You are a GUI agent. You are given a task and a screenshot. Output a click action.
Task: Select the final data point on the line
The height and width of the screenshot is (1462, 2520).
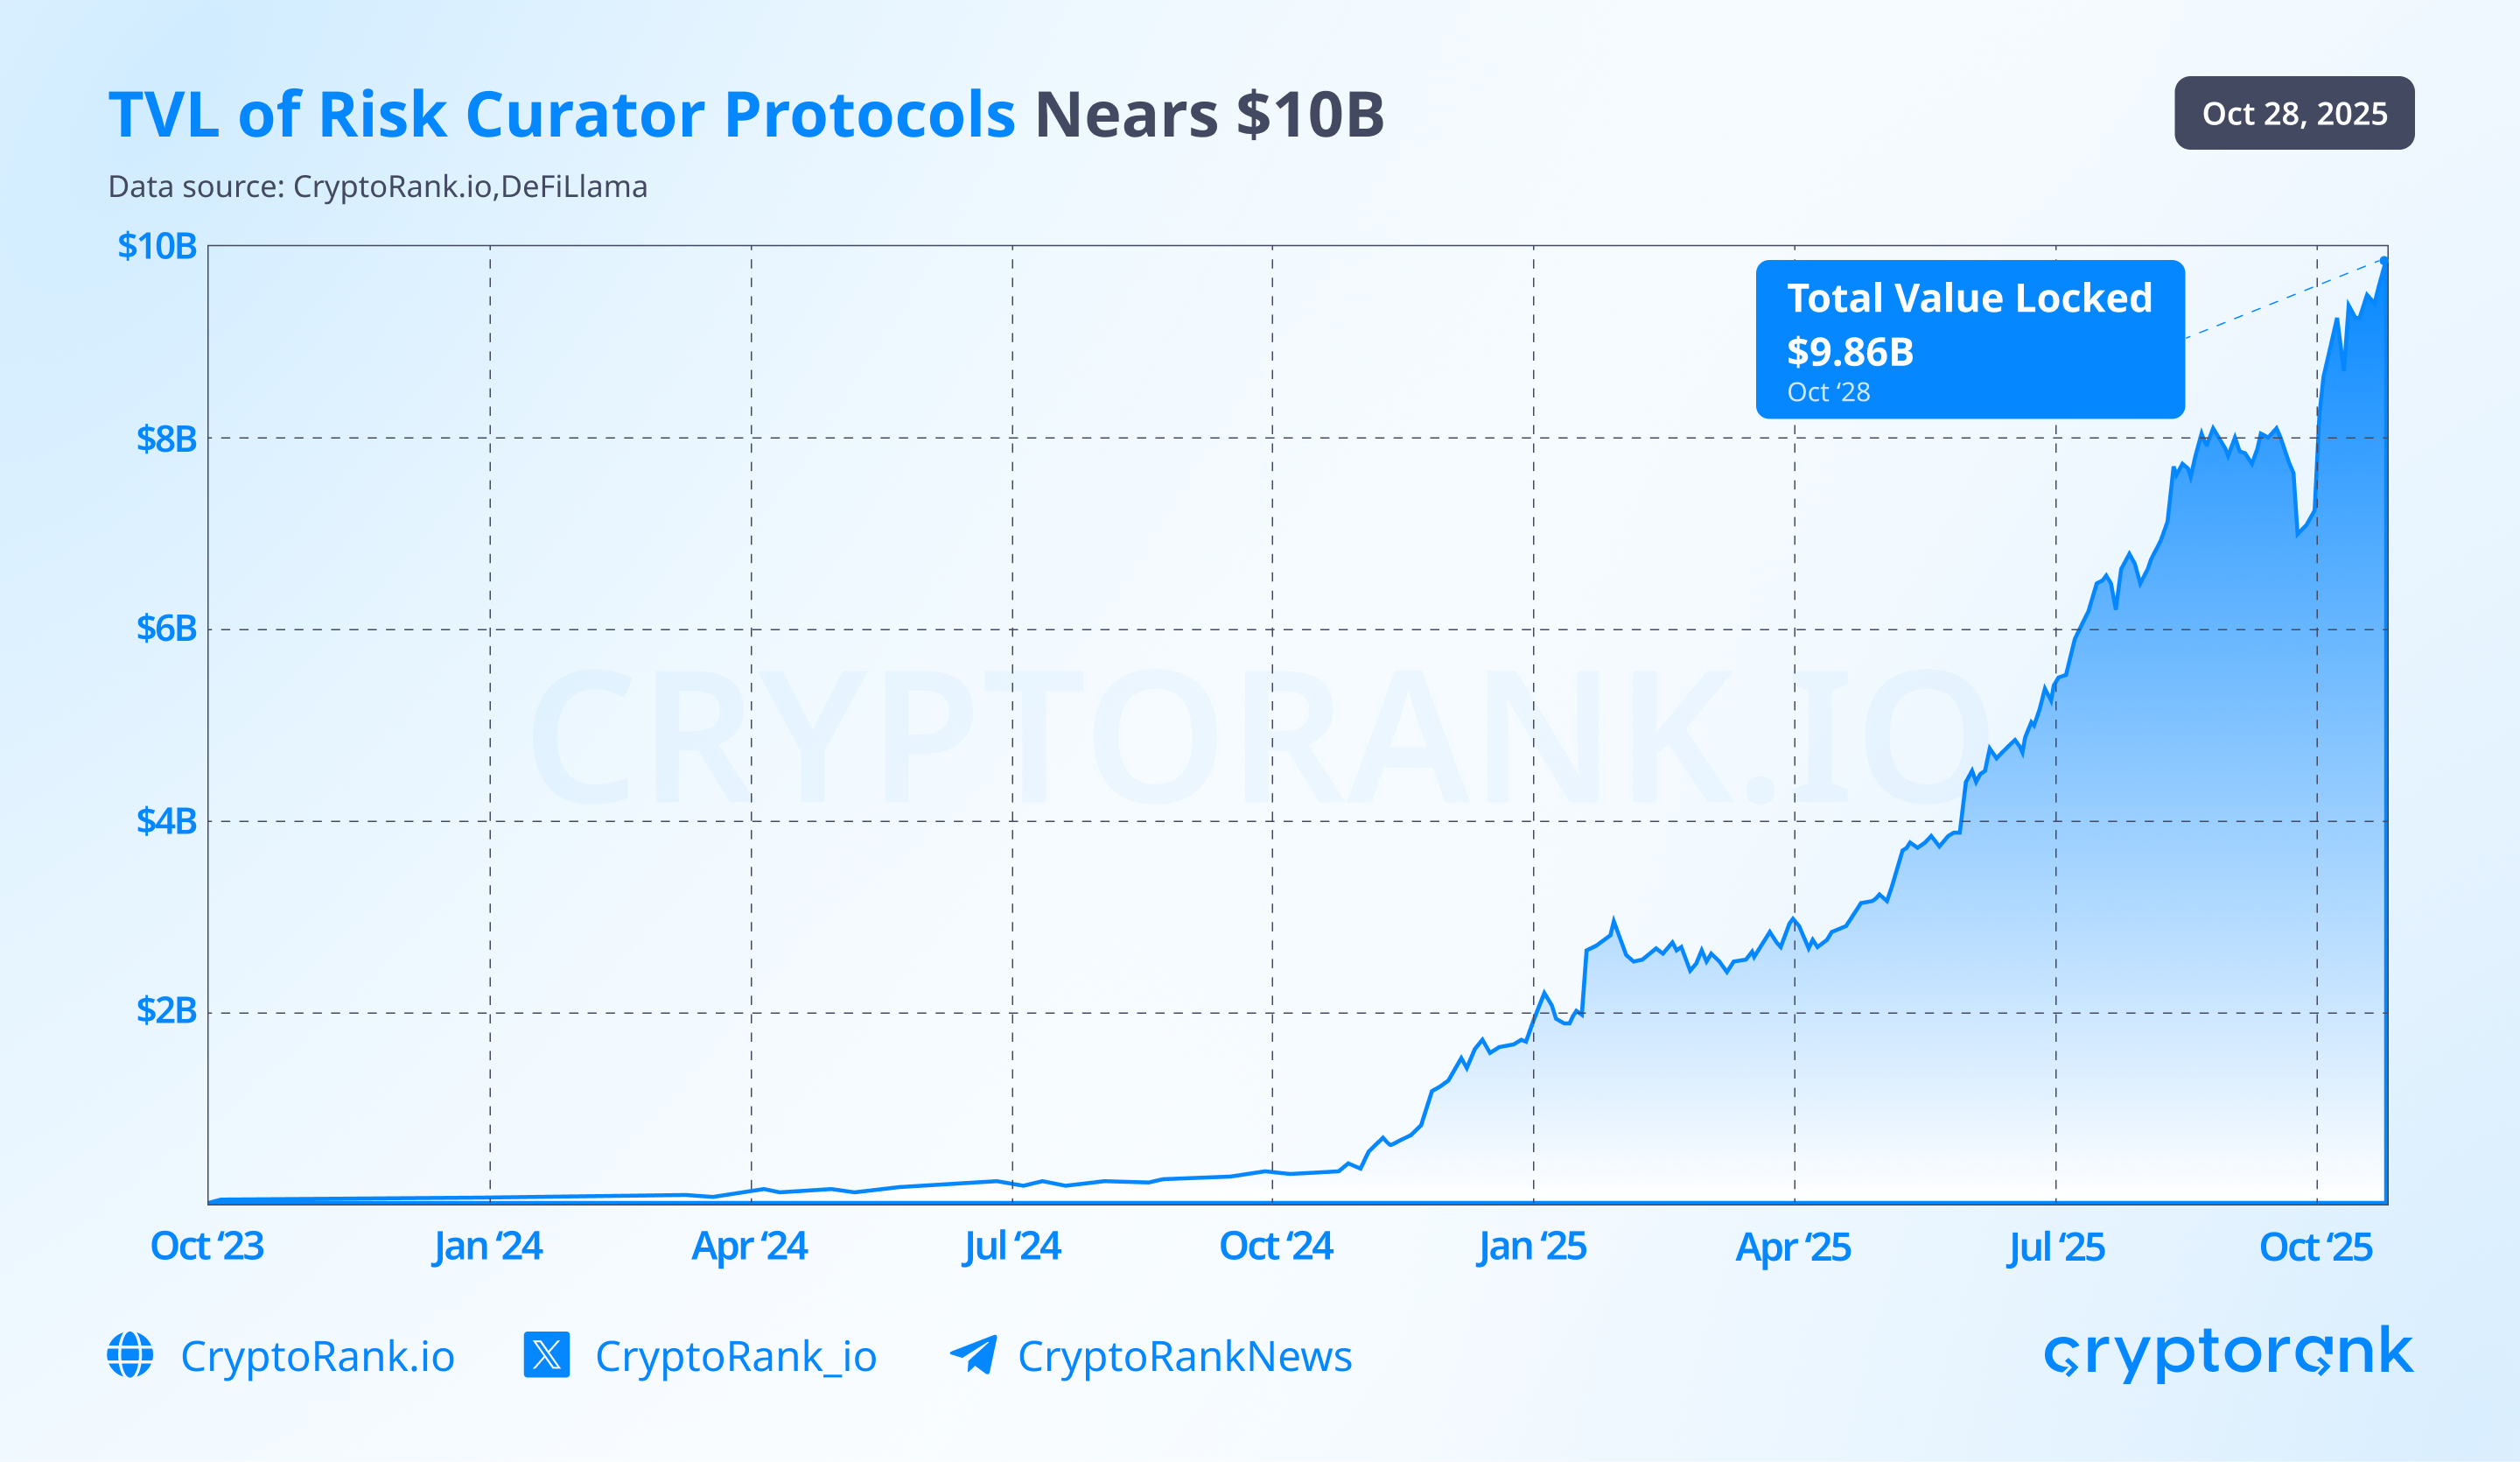tap(2384, 261)
